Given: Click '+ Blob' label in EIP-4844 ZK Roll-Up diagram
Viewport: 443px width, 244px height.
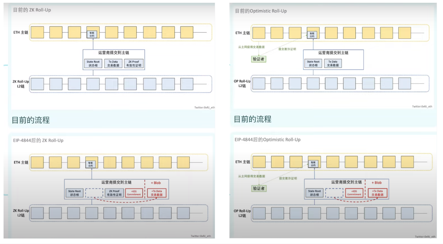Looking at the screenshot, I should pyautogui.click(x=156, y=183).
